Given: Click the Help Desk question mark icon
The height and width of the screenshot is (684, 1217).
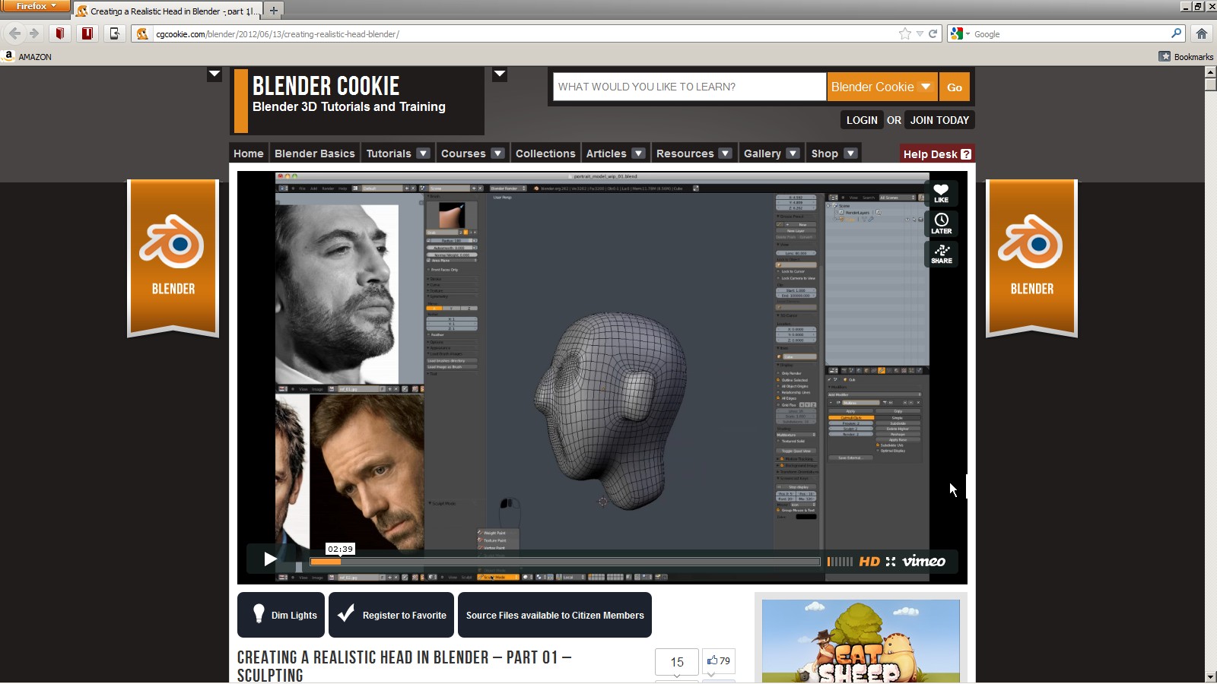Looking at the screenshot, I should point(966,154).
